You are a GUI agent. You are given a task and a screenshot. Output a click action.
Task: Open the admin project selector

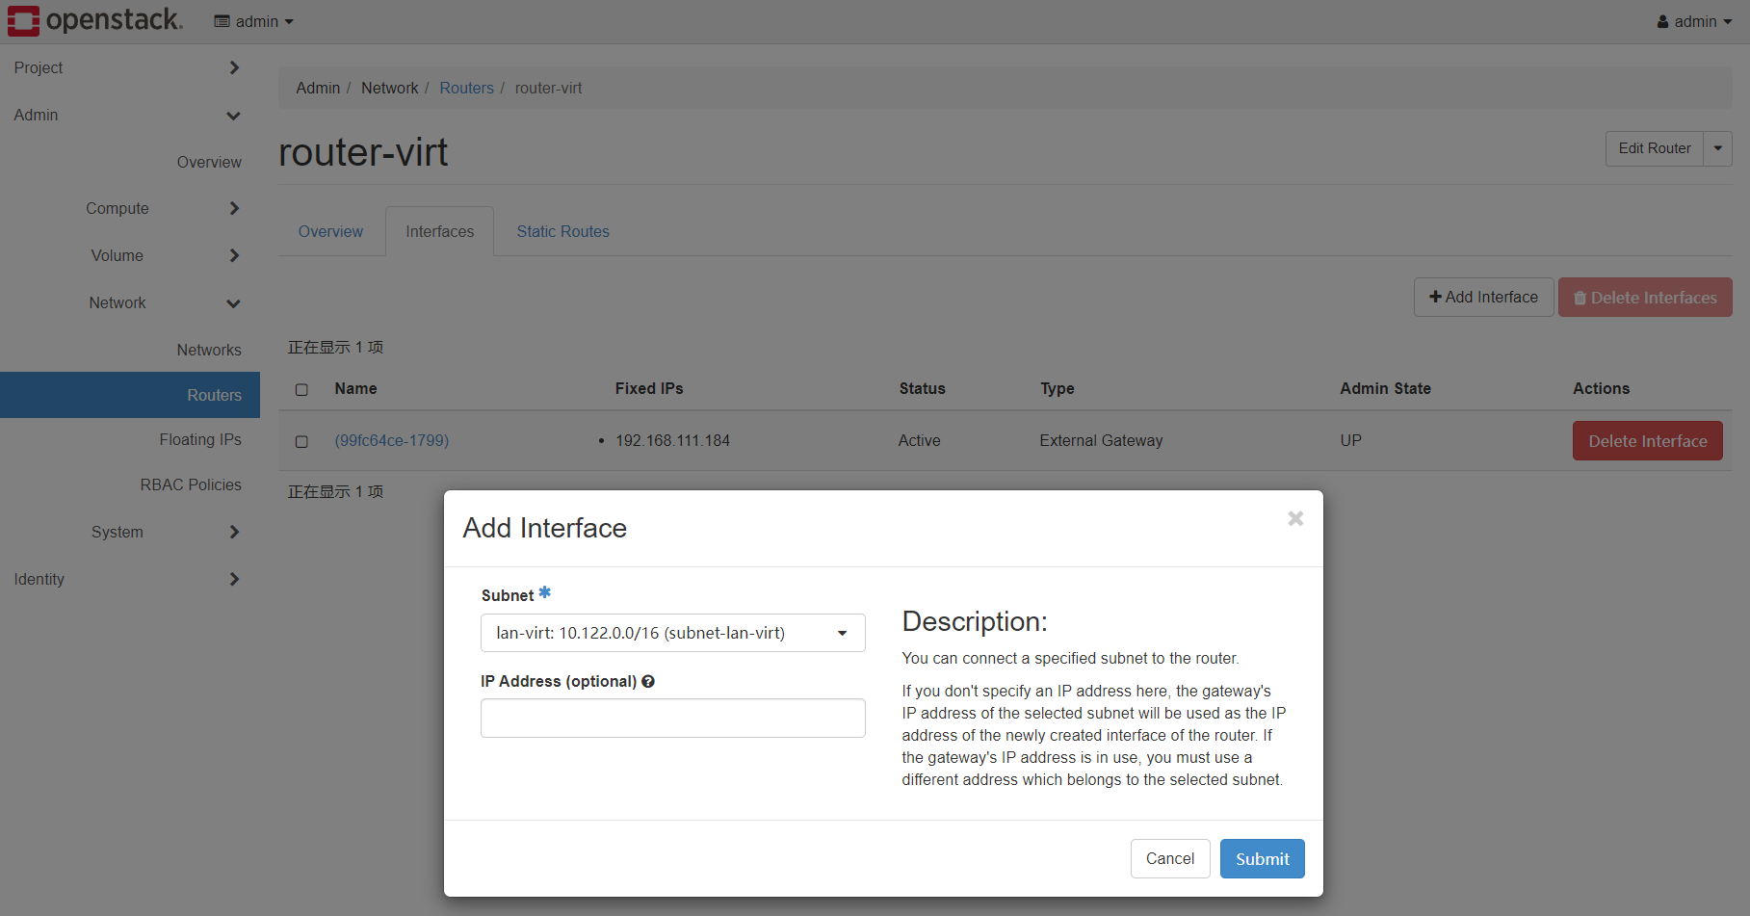254,21
